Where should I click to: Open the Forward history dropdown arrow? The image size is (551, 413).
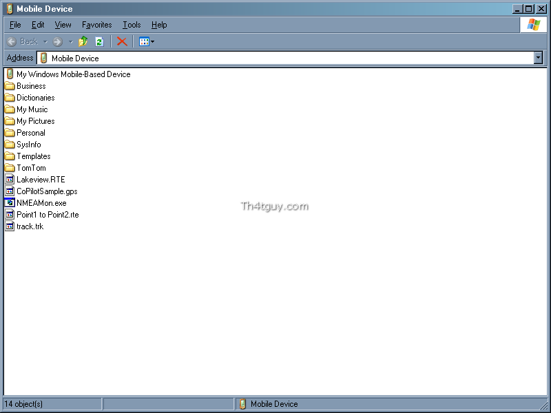coord(70,41)
